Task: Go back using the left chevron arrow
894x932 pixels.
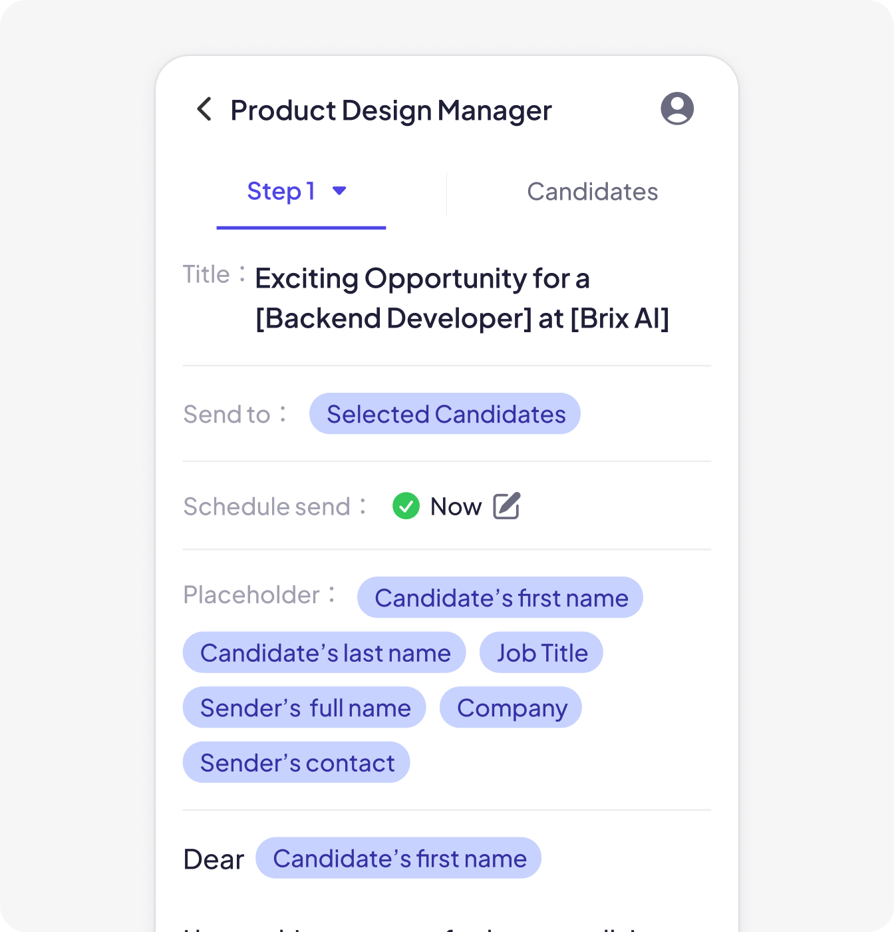Action: [204, 109]
